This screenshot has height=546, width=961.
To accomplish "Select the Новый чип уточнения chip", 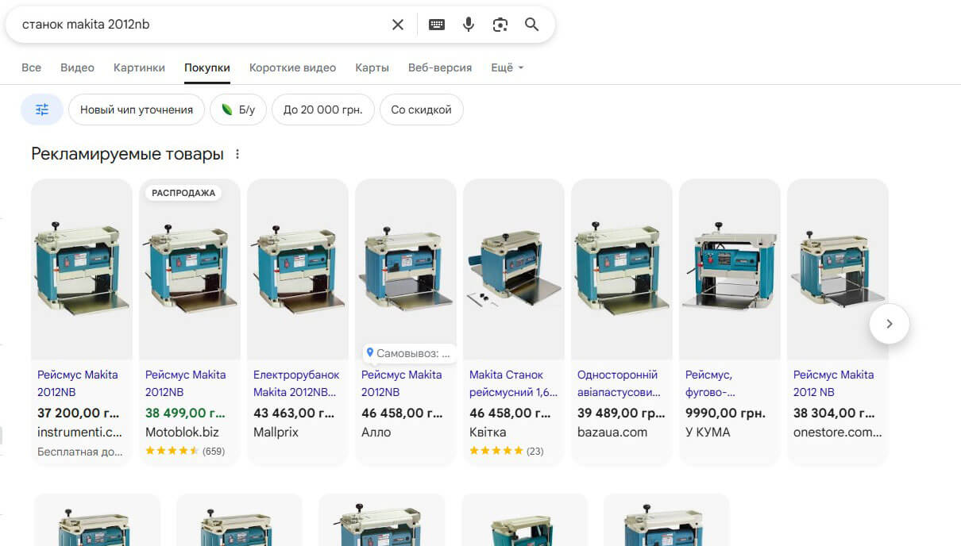I will tap(137, 110).
